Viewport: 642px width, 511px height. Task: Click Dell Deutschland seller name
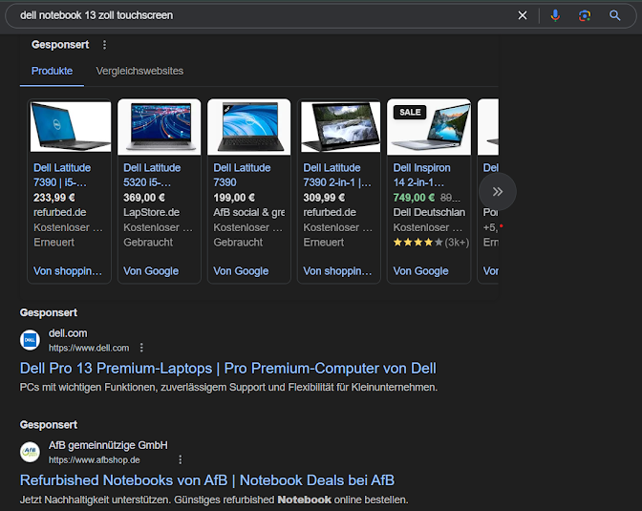[x=429, y=212]
